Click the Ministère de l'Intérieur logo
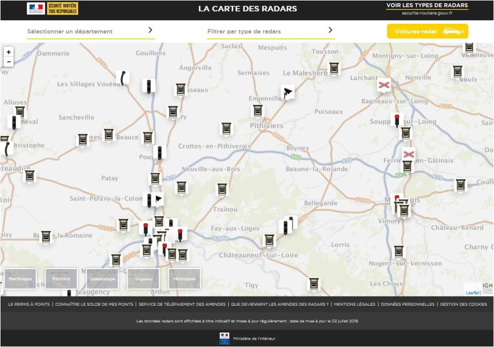Image resolution: width=494 pixels, height=347 pixels. (x=225, y=339)
